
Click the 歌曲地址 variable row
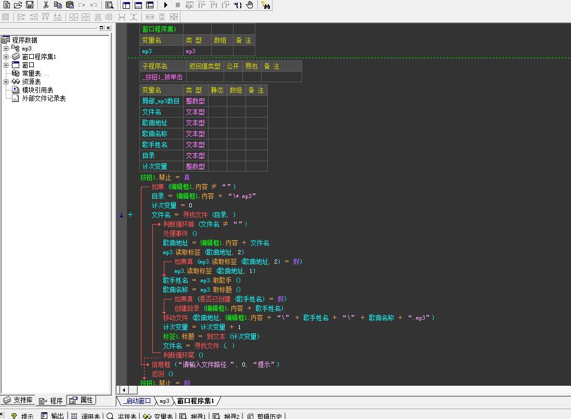point(203,123)
